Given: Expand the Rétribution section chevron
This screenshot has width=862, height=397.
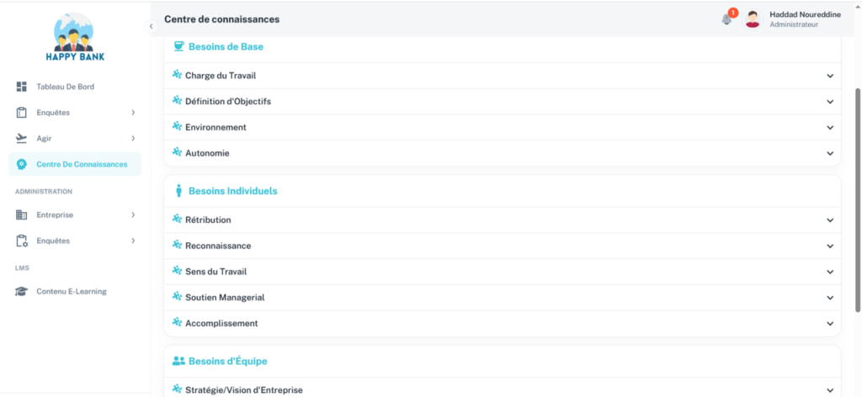Looking at the screenshot, I should pos(829,220).
